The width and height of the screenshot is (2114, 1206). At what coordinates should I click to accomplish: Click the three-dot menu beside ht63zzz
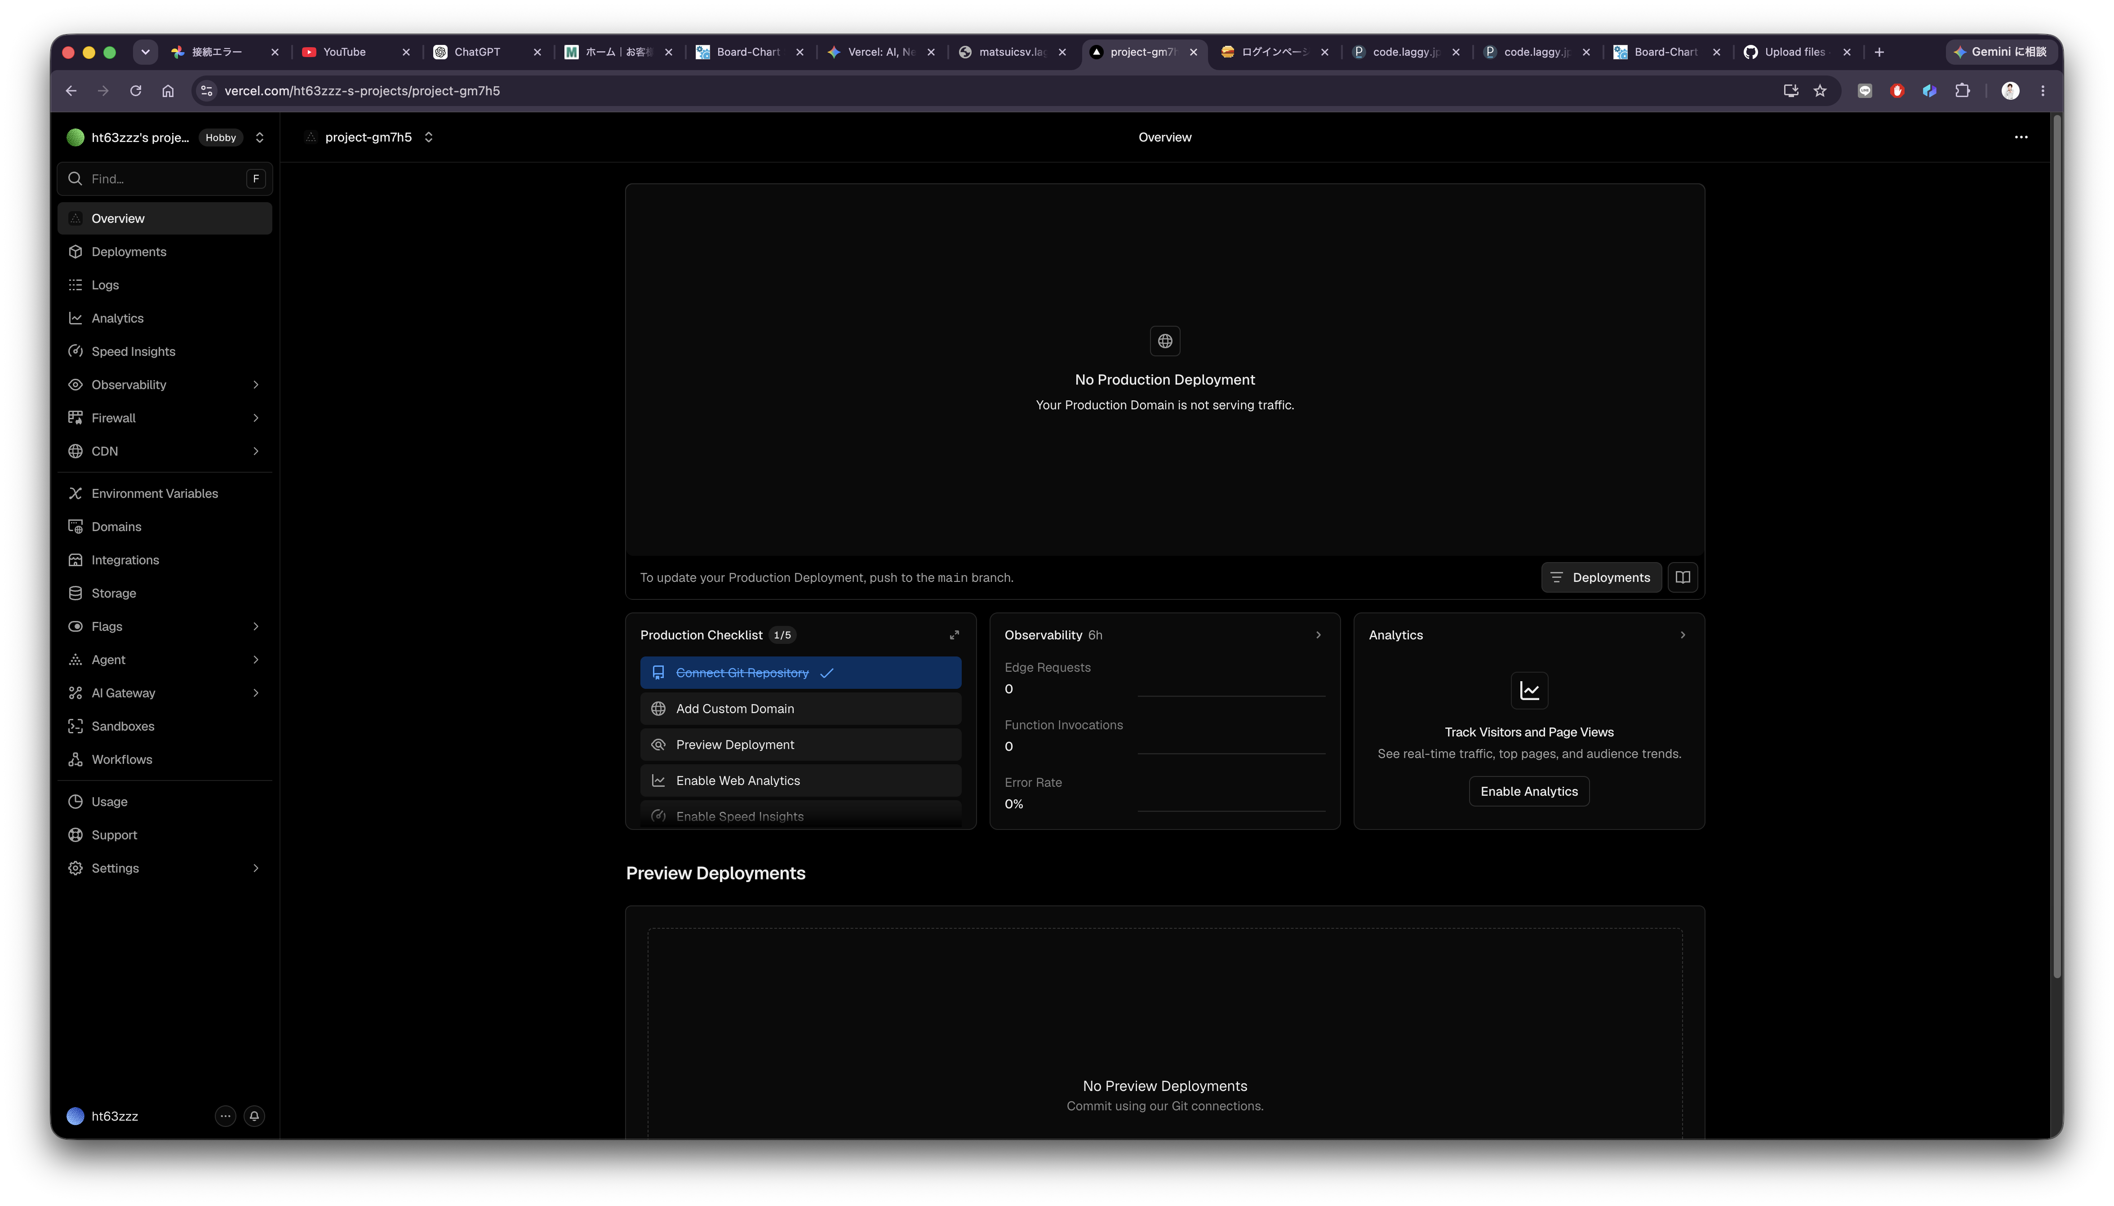pyautogui.click(x=225, y=1116)
